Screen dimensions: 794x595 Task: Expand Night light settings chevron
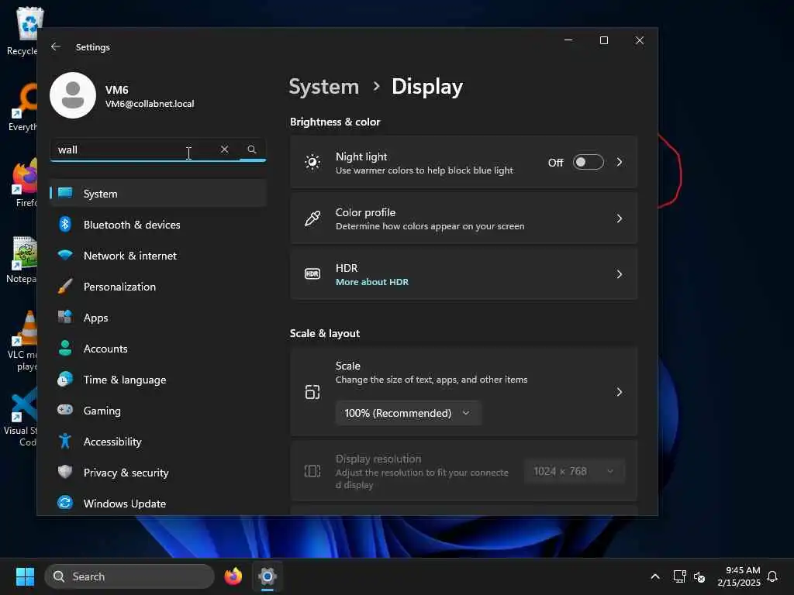(x=620, y=163)
